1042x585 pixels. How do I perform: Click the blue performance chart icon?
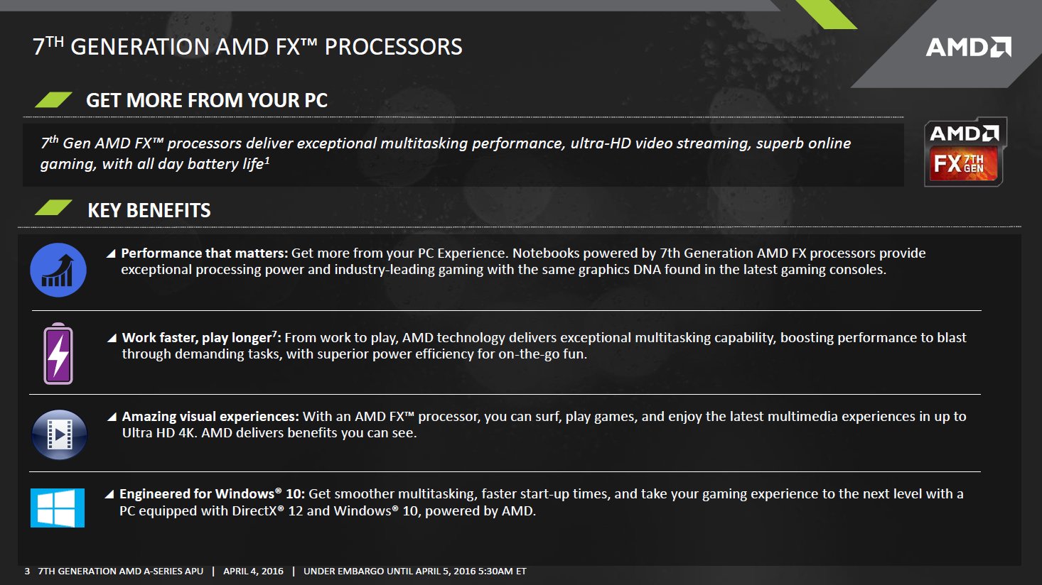58,270
